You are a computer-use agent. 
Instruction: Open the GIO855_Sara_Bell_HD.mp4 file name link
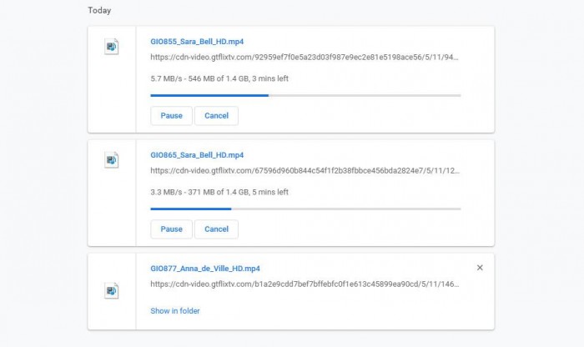197,42
